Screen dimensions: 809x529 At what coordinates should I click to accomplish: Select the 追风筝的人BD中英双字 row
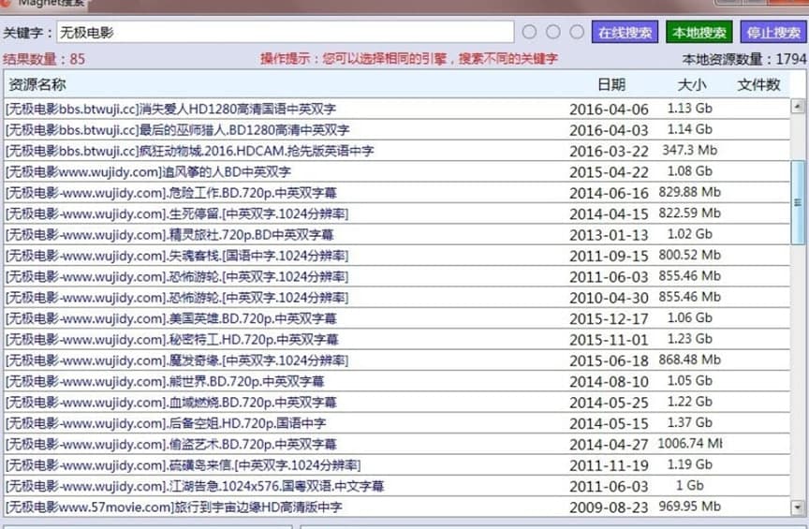point(397,171)
